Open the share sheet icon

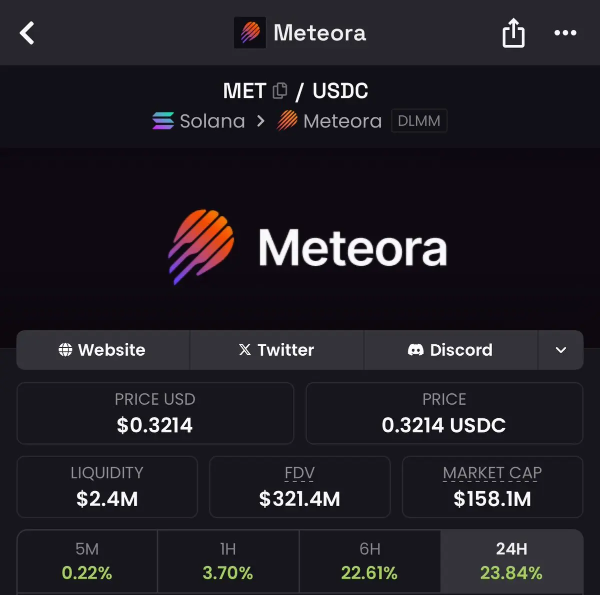click(513, 33)
